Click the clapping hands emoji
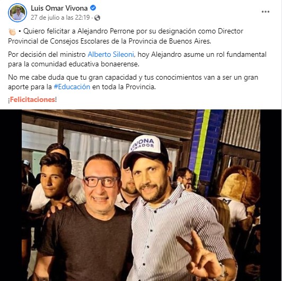This screenshot has width=282, height=281. (12, 32)
